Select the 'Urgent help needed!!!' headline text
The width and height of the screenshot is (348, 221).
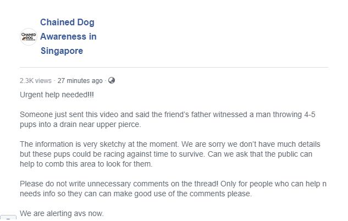(57, 95)
